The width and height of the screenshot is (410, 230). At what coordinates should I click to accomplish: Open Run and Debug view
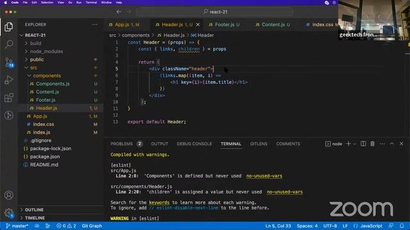[8, 80]
